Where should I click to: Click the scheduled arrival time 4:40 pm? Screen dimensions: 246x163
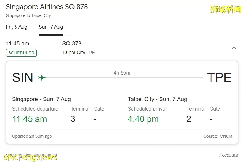point(143,119)
